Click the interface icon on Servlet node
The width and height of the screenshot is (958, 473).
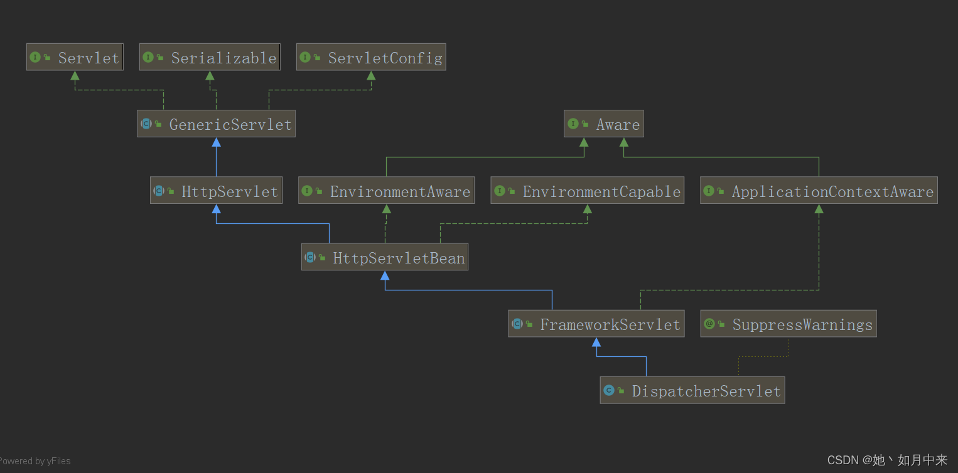(35, 57)
